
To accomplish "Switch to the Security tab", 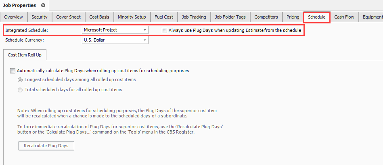I will (40, 17).
